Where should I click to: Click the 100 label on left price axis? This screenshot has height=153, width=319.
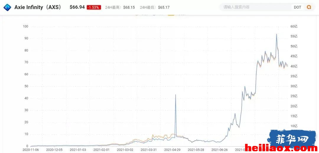click(x=26, y=26)
